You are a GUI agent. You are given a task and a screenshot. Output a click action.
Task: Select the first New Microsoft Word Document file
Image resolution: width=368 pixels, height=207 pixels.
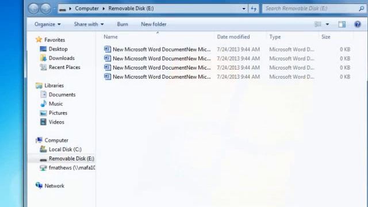coord(162,49)
